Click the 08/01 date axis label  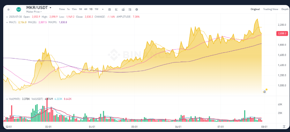tap(264, 127)
